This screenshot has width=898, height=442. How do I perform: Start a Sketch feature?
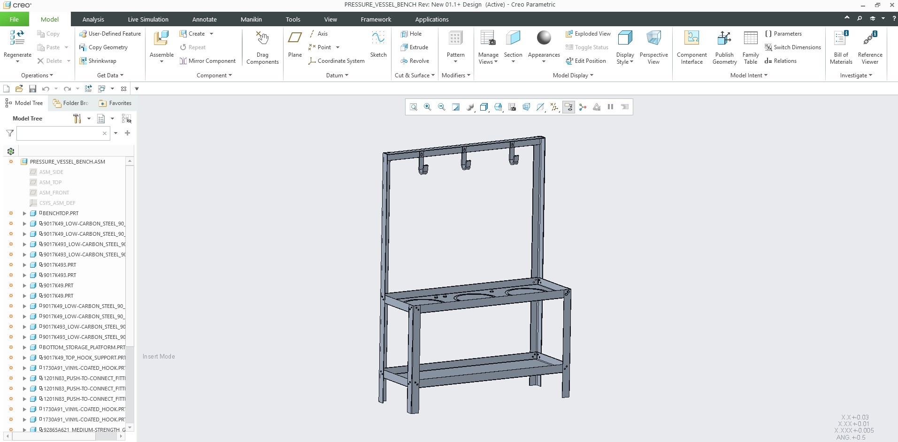coord(378,38)
